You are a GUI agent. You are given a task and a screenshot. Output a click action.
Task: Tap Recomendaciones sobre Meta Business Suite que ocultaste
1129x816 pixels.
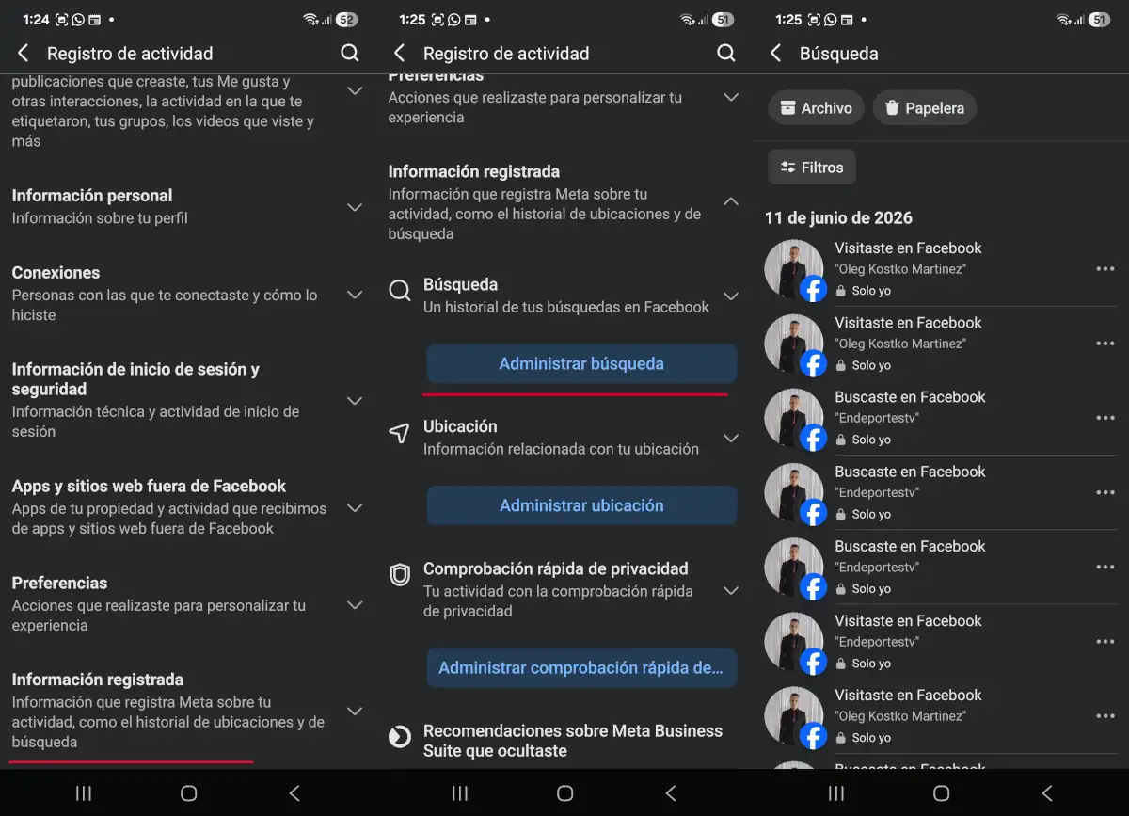573,741
